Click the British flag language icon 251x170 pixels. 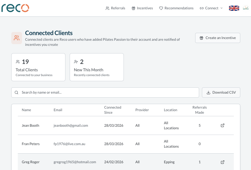pos(234,8)
